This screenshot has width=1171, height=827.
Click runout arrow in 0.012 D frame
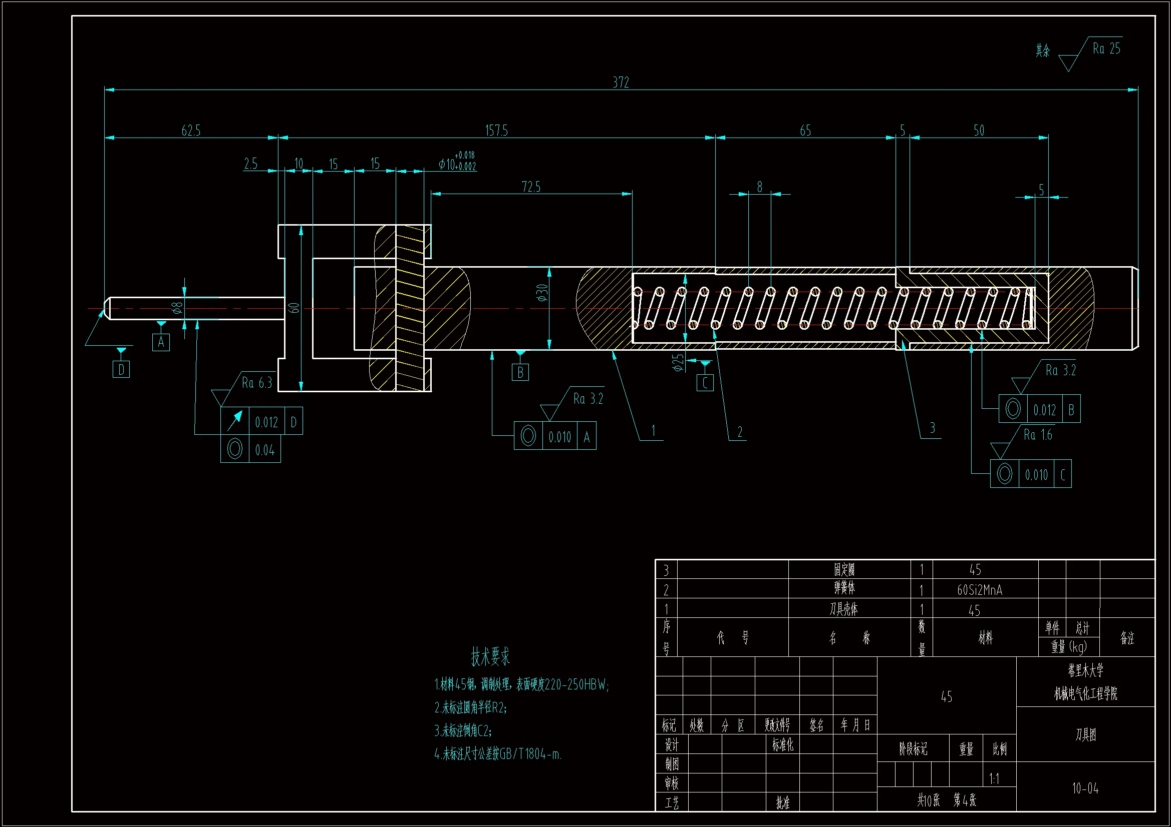pos(234,421)
